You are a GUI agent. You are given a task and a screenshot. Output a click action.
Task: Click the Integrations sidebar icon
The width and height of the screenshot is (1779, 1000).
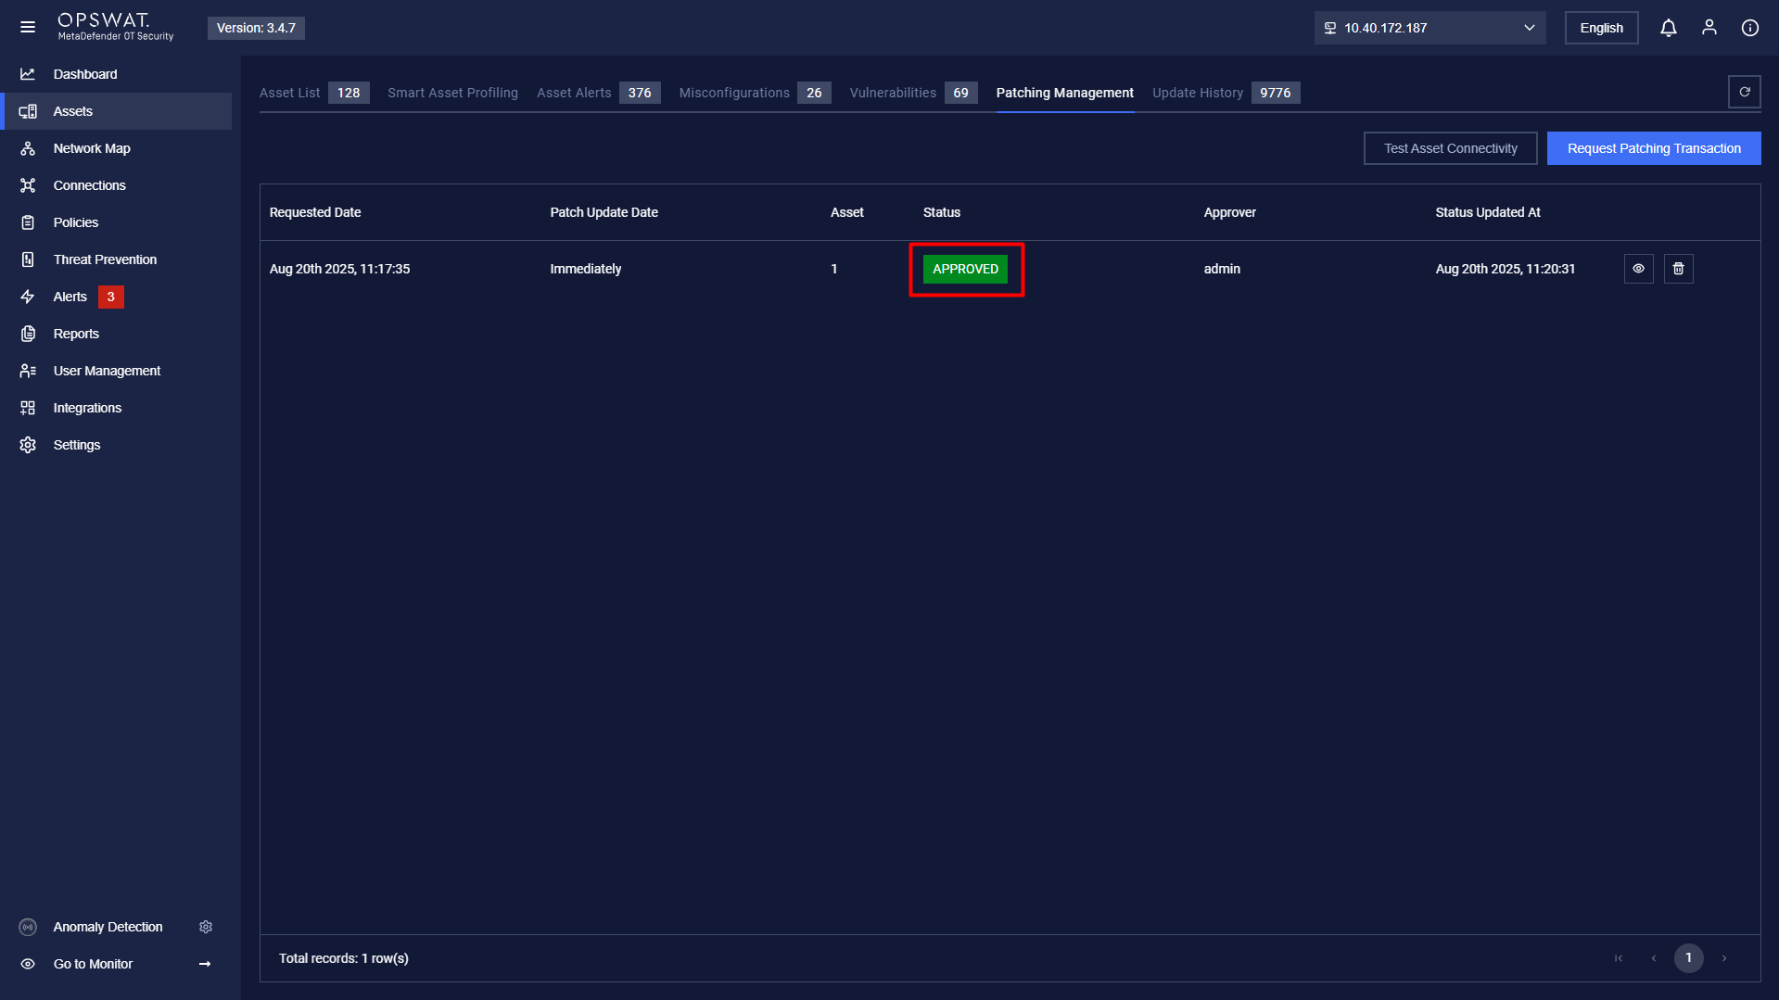tap(28, 408)
